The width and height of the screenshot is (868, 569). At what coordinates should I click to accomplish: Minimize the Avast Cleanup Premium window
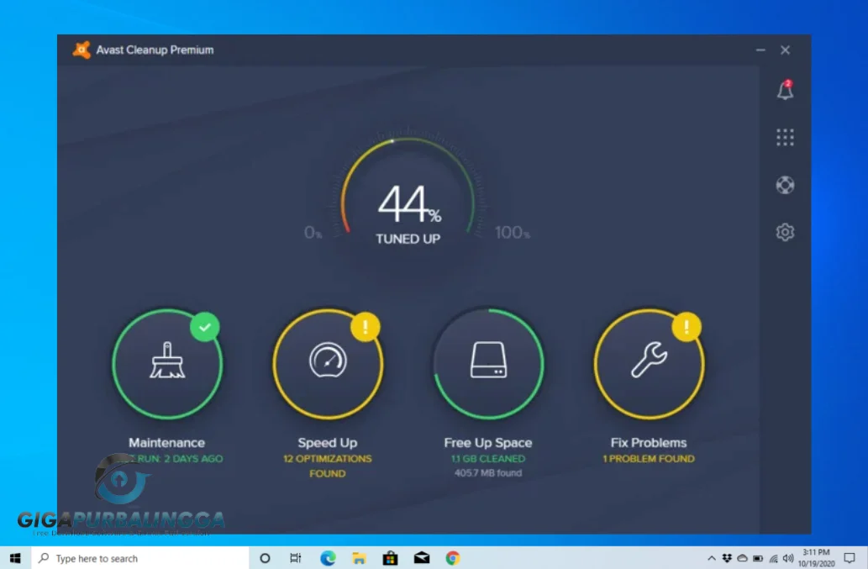(x=760, y=50)
